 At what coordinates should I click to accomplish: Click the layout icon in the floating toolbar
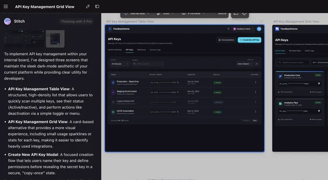click(x=236, y=13)
